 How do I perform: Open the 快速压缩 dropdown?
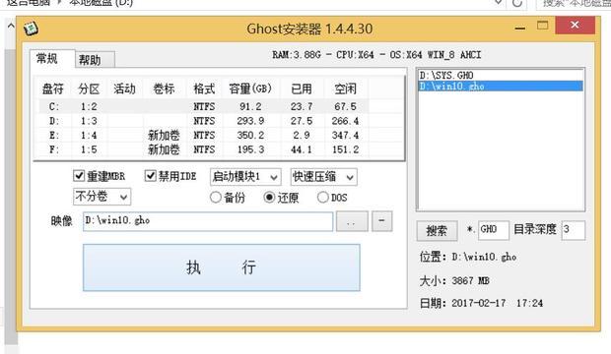tap(324, 177)
